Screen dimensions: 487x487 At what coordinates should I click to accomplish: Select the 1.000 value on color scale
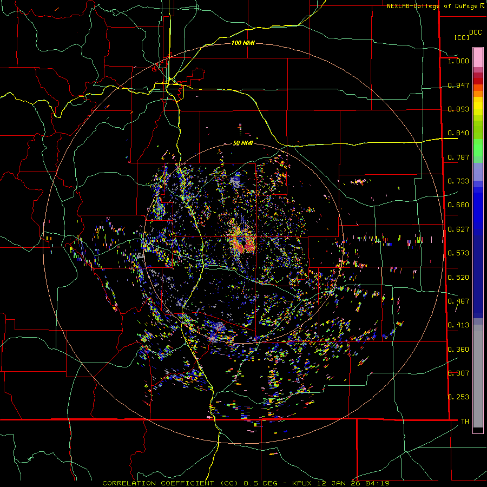pyautogui.click(x=458, y=61)
